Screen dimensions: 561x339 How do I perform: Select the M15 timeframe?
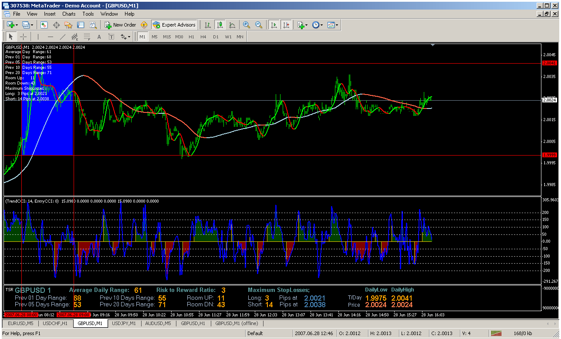(167, 37)
